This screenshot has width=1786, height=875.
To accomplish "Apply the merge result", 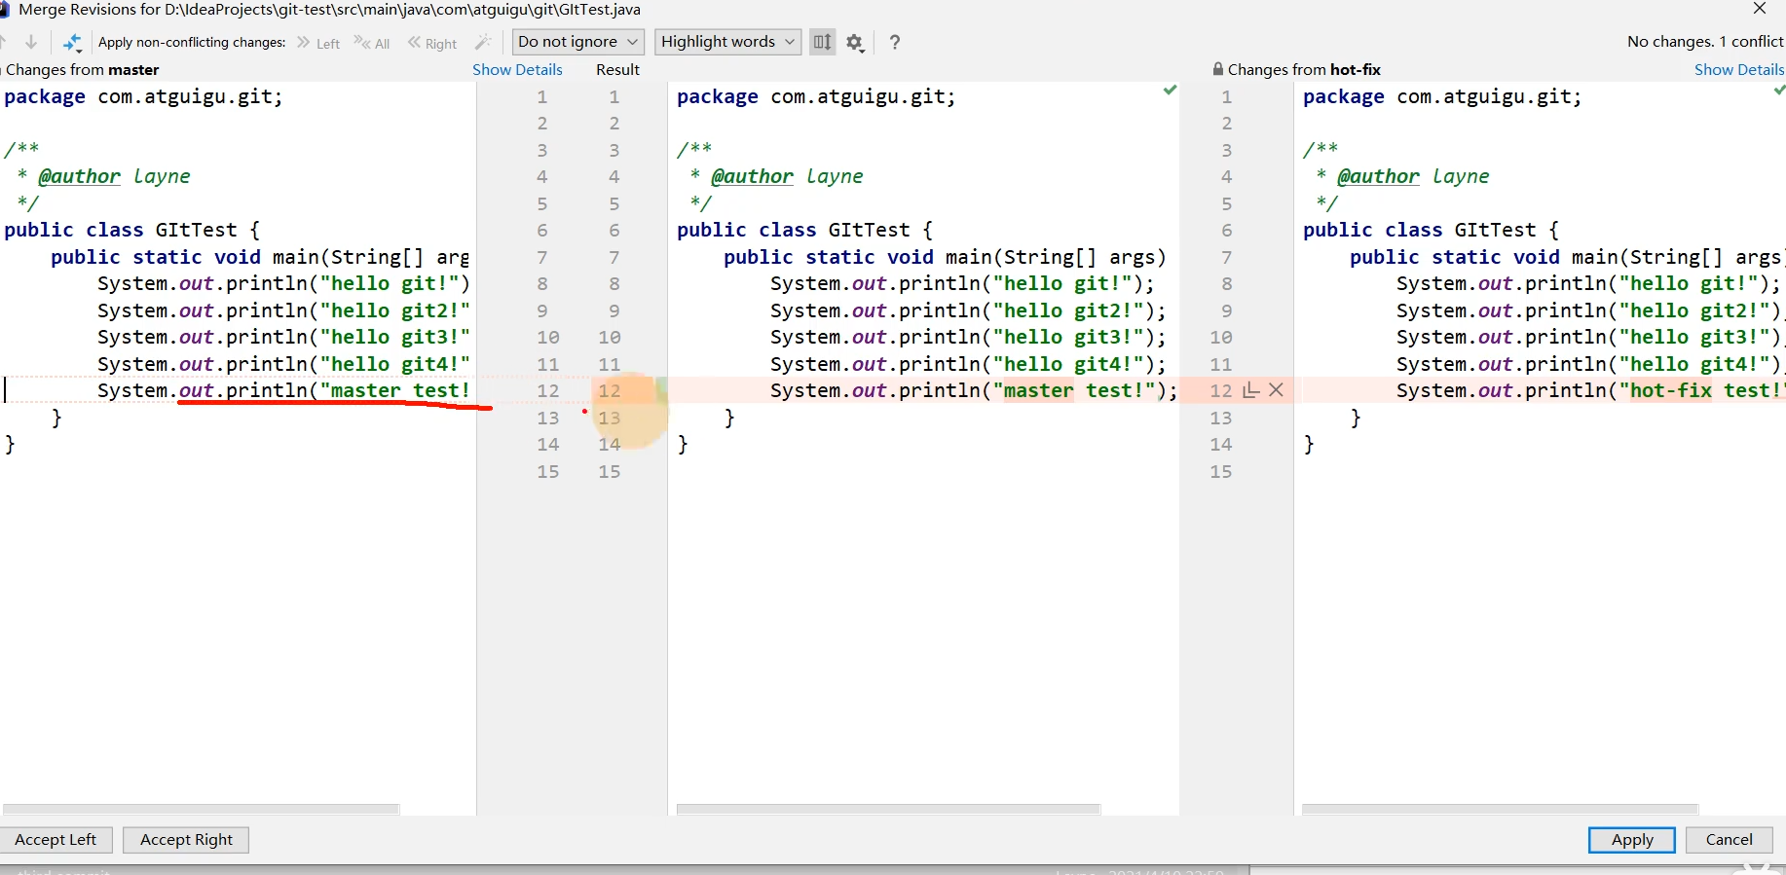I will click(x=1632, y=840).
